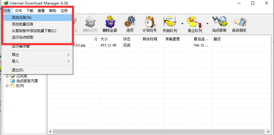The width and height of the screenshot is (274, 135).
Task: Select the 已完成 tree item label
Action: (22, 76)
